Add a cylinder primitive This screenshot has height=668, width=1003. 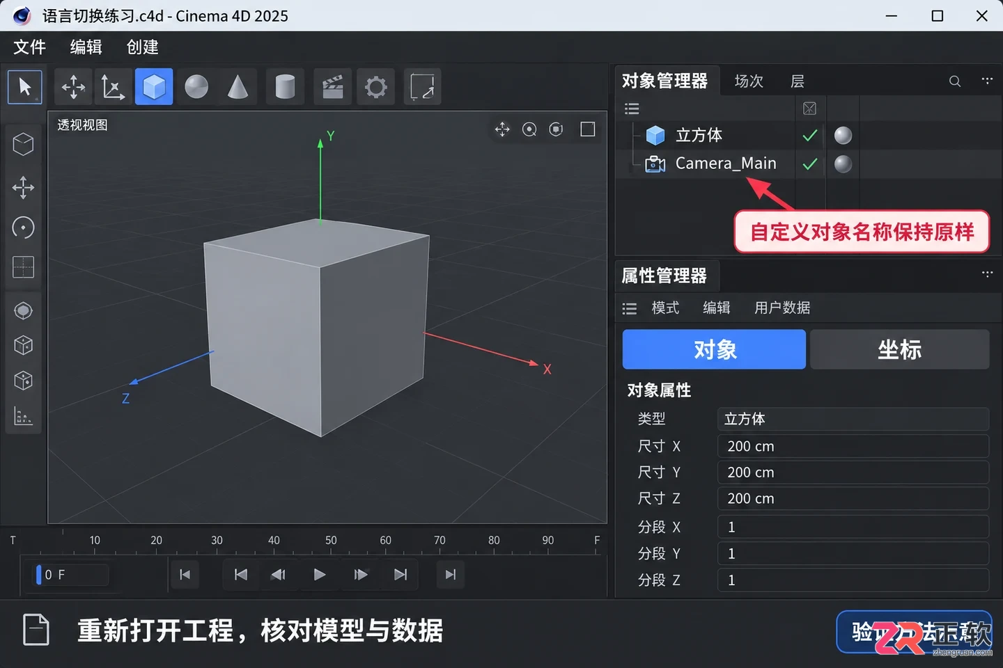pos(285,87)
